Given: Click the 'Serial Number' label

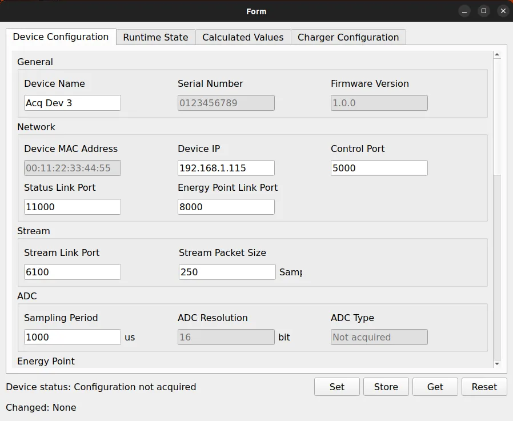Looking at the screenshot, I should [x=210, y=83].
